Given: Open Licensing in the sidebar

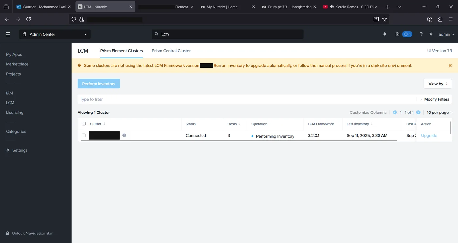Looking at the screenshot, I should [x=15, y=113].
